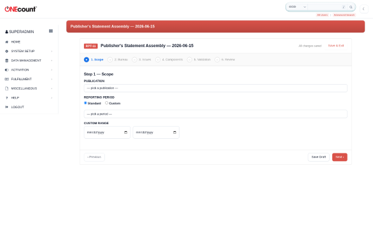Expand the Activation menu chevron
This screenshot has height=233, width=373.
(x=52, y=70)
